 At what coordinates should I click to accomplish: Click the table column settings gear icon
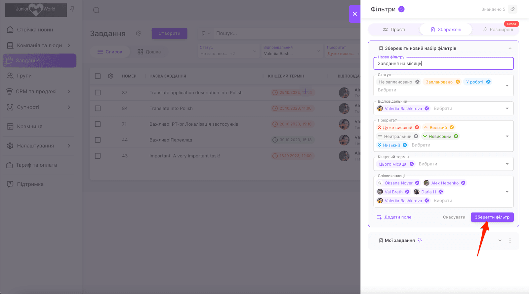pyautogui.click(x=111, y=76)
